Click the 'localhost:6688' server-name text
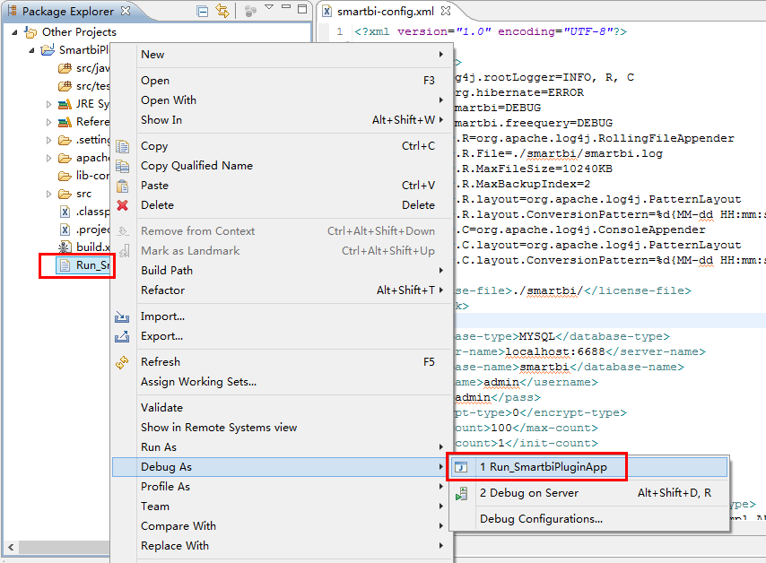The image size is (766, 563). (x=555, y=352)
